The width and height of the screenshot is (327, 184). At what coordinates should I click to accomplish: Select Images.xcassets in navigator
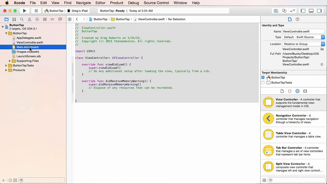point(28,52)
